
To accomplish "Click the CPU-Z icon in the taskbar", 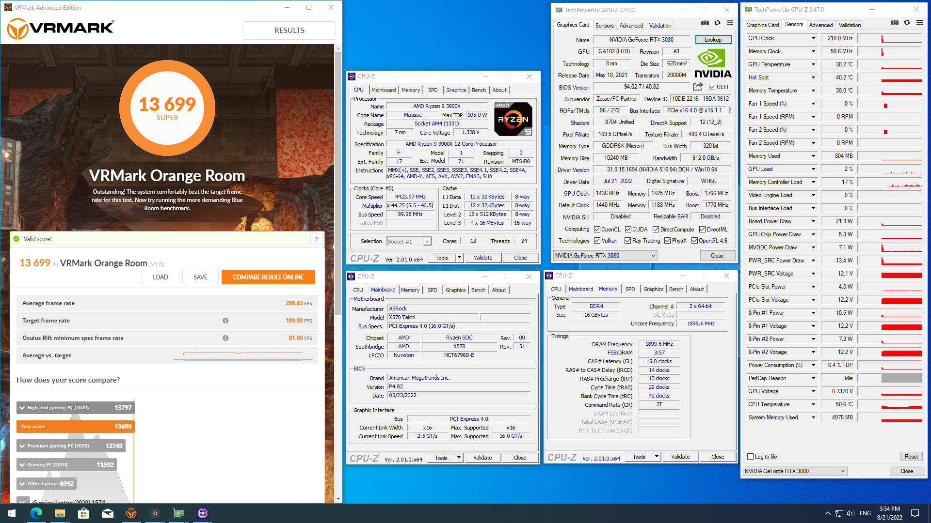I will 203,513.
